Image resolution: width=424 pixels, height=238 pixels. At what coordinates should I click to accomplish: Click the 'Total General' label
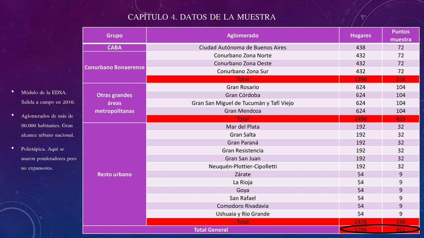click(x=211, y=230)
